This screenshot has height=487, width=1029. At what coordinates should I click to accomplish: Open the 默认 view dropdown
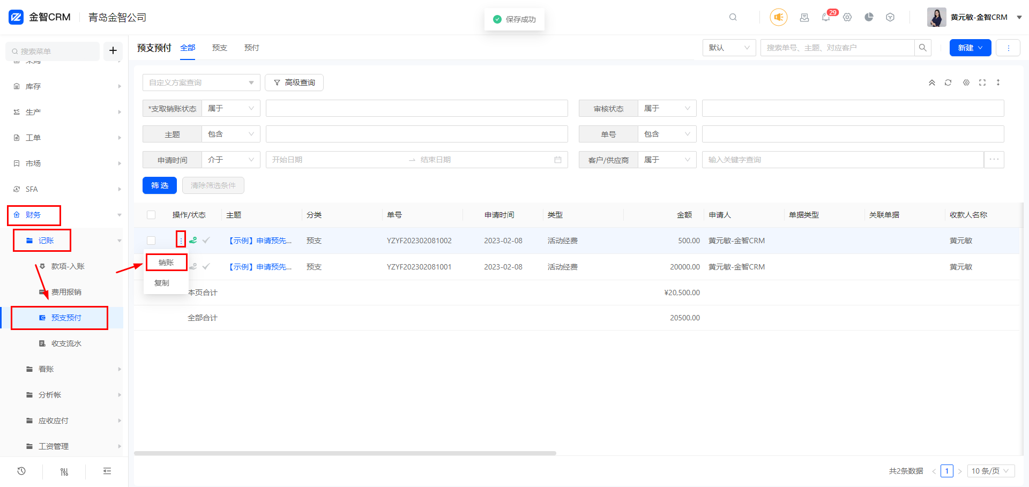tap(729, 48)
